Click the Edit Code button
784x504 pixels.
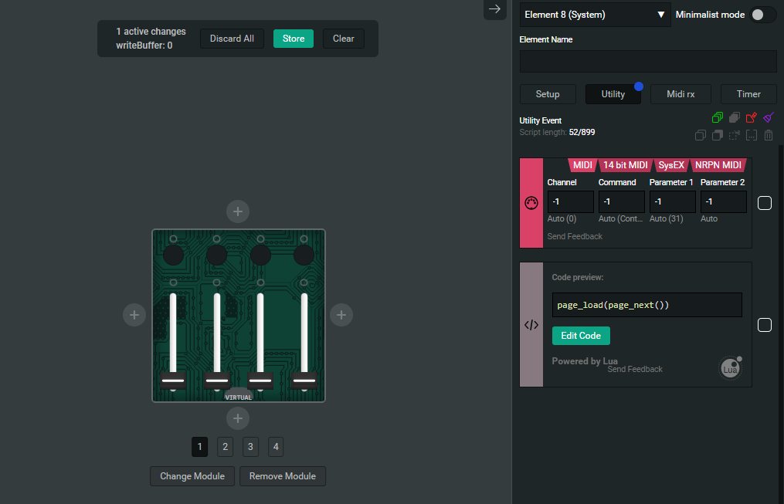point(581,336)
